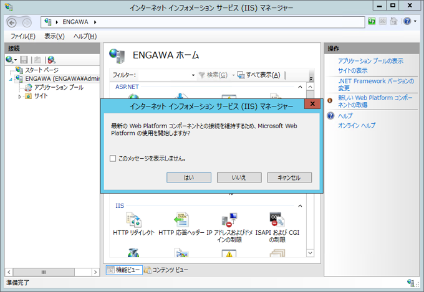Click .NET Framework バージョンの変更 link
Image resolution: width=424 pixels, height=292 pixels.
tap(376, 85)
